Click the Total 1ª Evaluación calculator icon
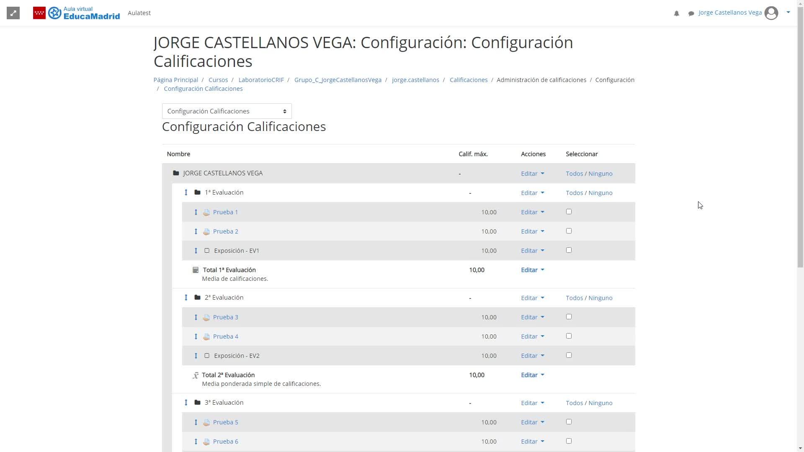Image resolution: width=804 pixels, height=452 pixels. [196, 270]
